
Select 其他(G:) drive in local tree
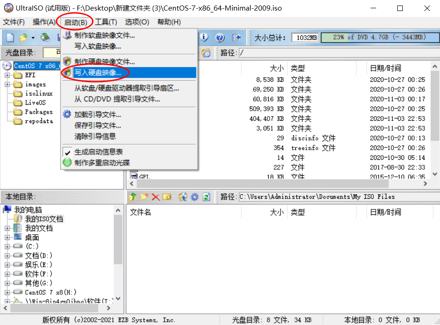click(x=39, y=283)
